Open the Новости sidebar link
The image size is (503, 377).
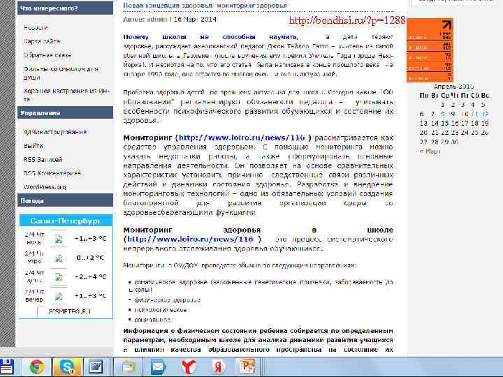(x=36, y=27)
